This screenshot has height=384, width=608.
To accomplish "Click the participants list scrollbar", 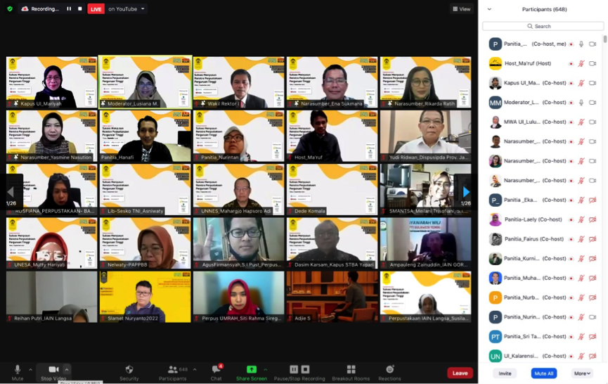I will click(605, 39).
